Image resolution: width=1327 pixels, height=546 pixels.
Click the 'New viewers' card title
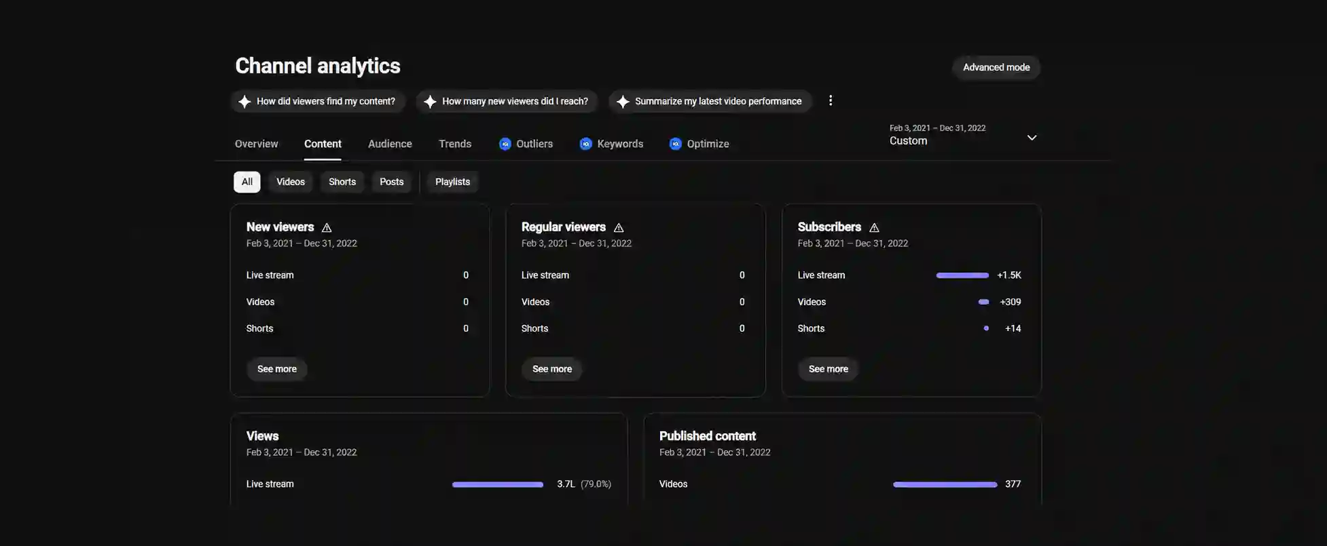(x=280, y=227)
